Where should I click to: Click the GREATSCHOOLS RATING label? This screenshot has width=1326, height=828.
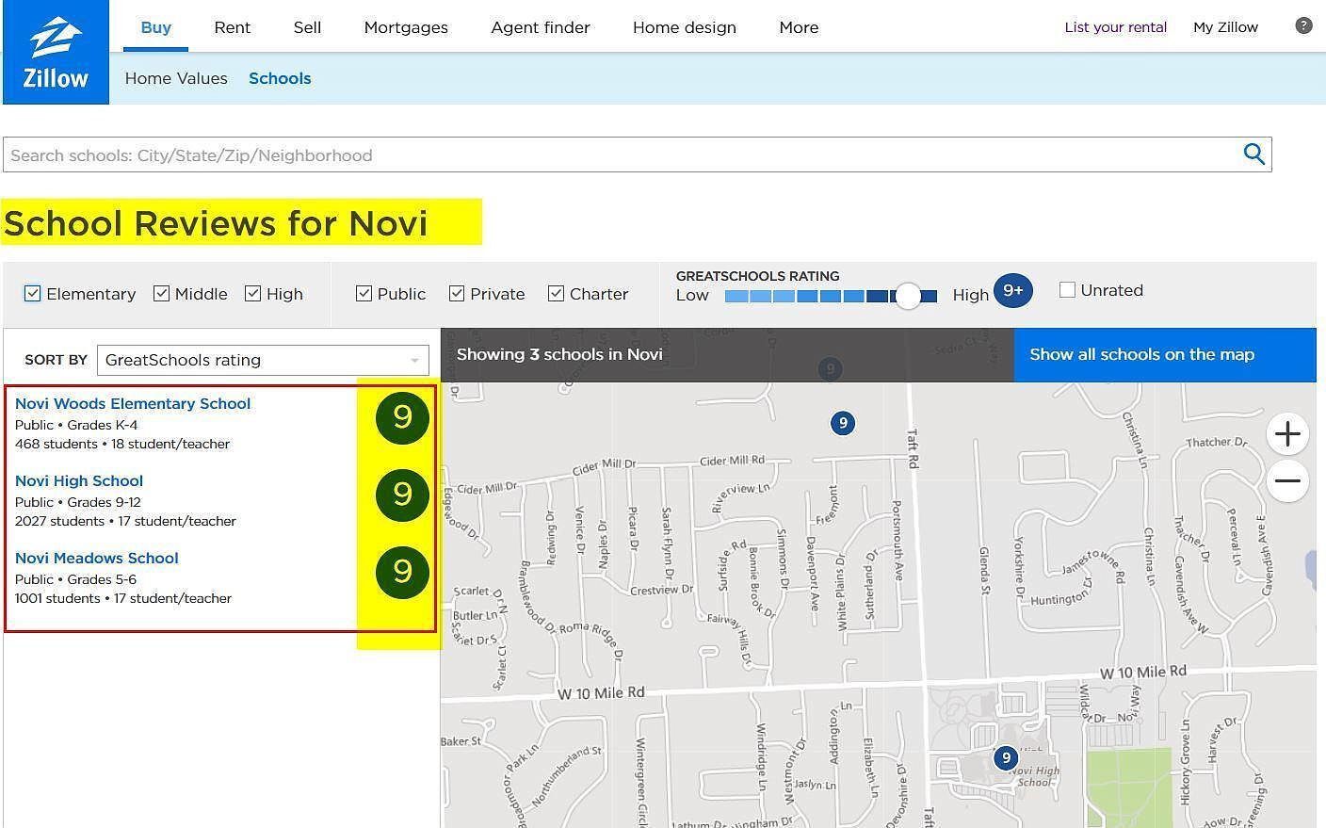[x=757, y=276]
